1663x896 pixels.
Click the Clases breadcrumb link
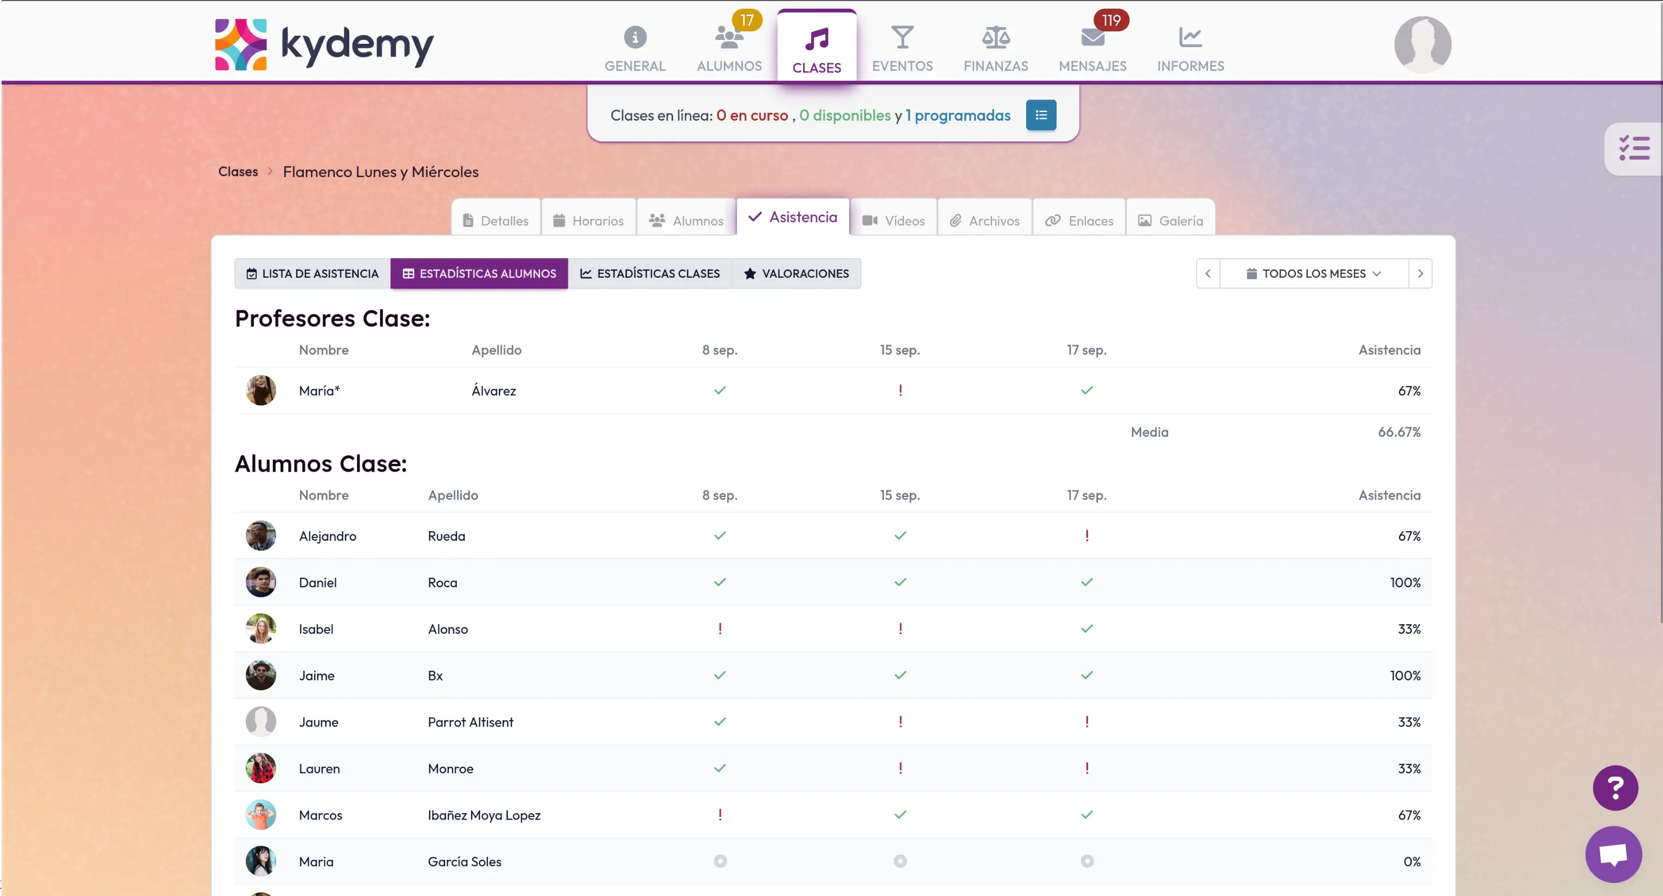tap(238, 172)
